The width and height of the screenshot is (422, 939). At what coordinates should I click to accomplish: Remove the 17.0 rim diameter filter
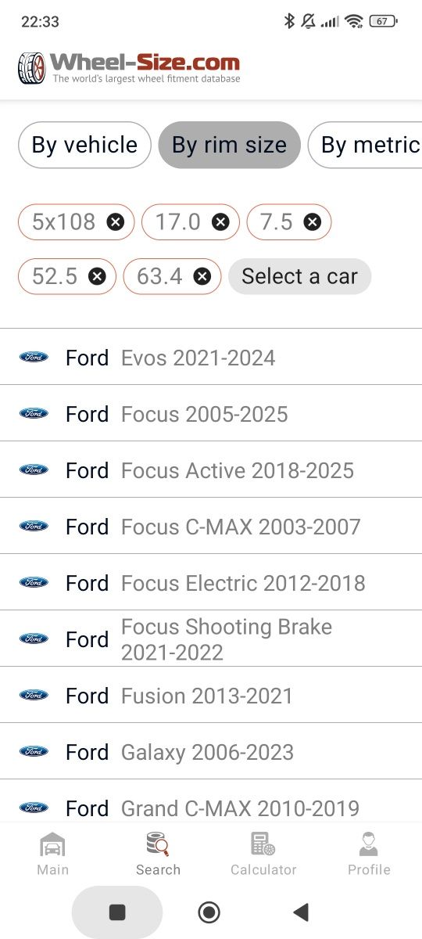point(221,222)
